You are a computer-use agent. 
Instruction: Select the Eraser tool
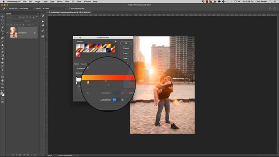click(x=2, y=52)
